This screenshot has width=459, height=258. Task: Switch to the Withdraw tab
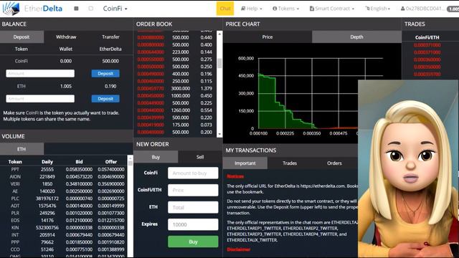pyautogui.click(x=66, y=37)
